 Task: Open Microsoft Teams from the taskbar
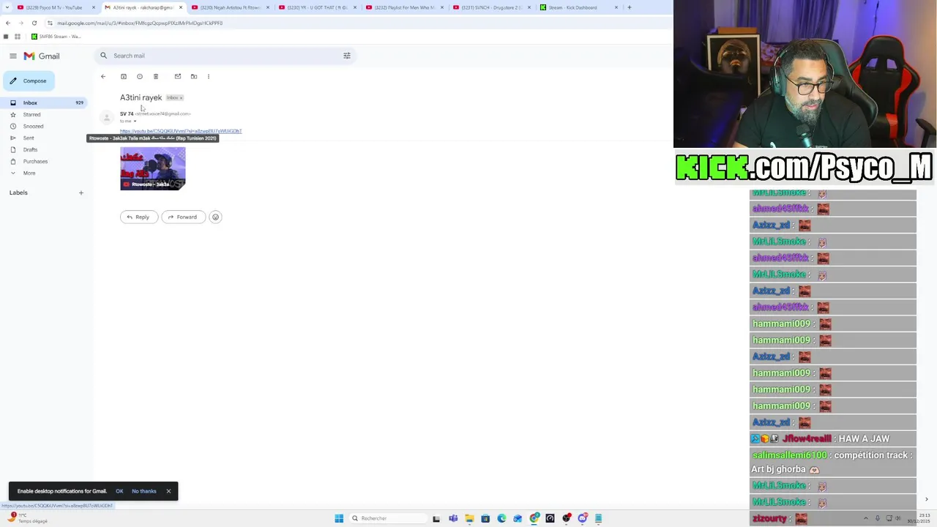click(453, 518)
